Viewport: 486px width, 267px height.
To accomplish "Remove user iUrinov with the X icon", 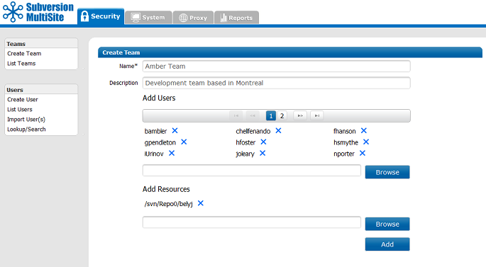I will pyautogui.click(x=172, y=153).
